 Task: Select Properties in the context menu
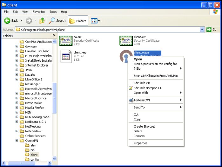(x=140, y=143)
